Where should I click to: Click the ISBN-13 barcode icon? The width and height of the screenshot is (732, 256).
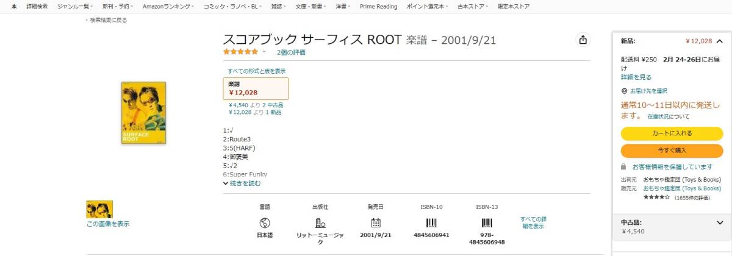coord(487,222)
